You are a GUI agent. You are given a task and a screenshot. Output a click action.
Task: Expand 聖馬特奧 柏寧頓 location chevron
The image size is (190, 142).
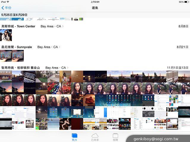click(x=68, y=68)
